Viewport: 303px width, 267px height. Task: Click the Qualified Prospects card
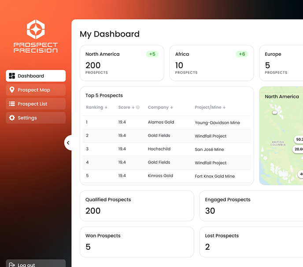pos(137,206)
